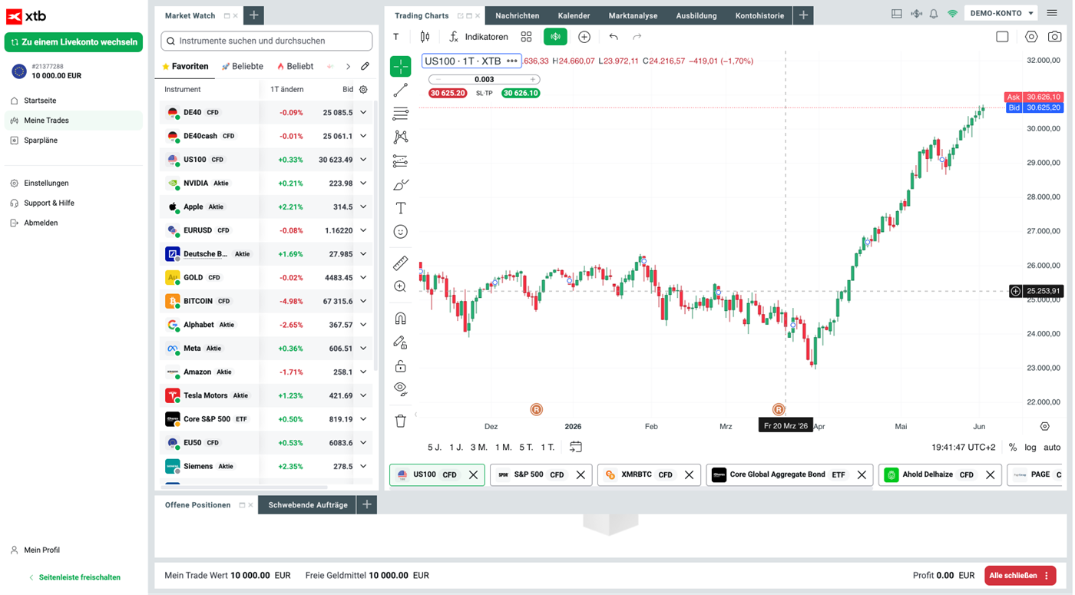The width and height of the screenshot is (1075, 595).
Task: Expand the DE40 row details
Action: [x=363, y=113]
